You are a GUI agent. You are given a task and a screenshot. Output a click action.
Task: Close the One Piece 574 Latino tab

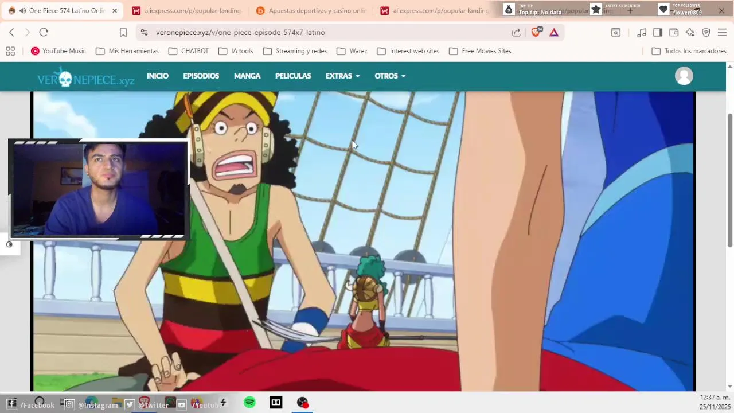115,11
